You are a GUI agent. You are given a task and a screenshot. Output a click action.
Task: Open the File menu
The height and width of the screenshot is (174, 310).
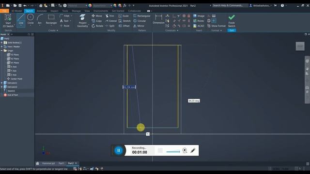tap(4, 11)
